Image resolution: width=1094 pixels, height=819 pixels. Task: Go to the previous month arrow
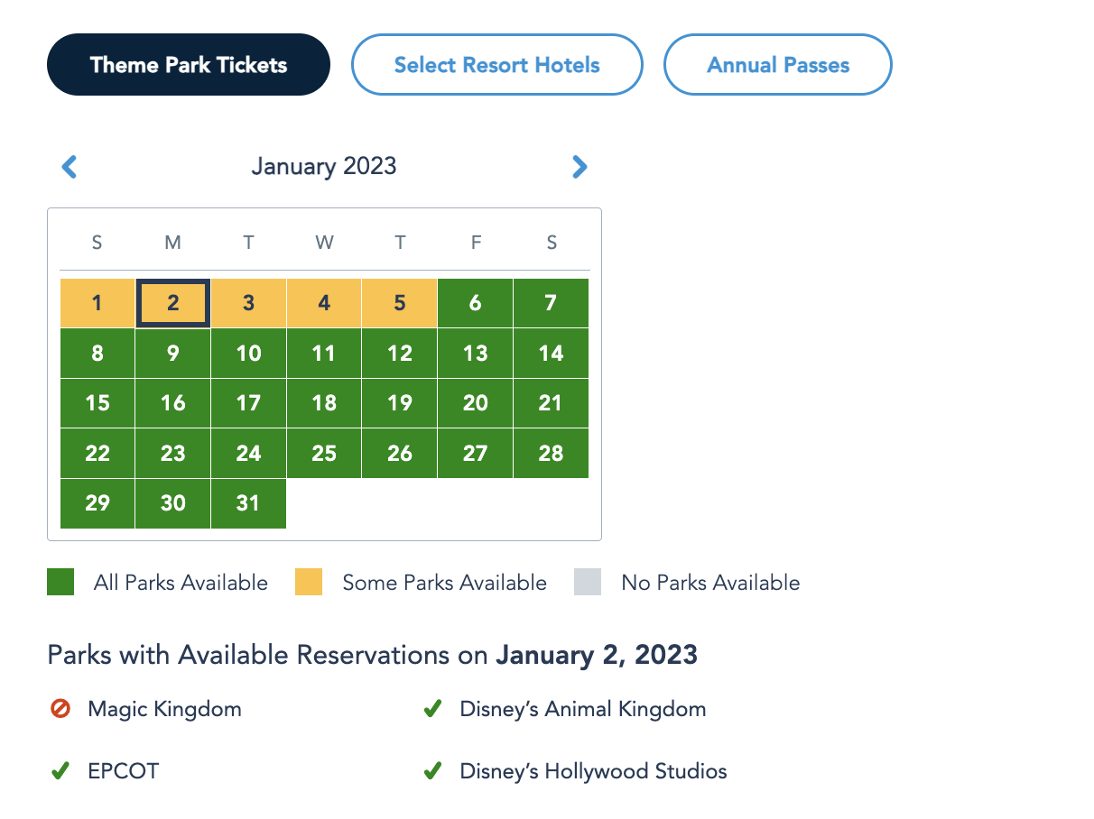pos(70,167)
